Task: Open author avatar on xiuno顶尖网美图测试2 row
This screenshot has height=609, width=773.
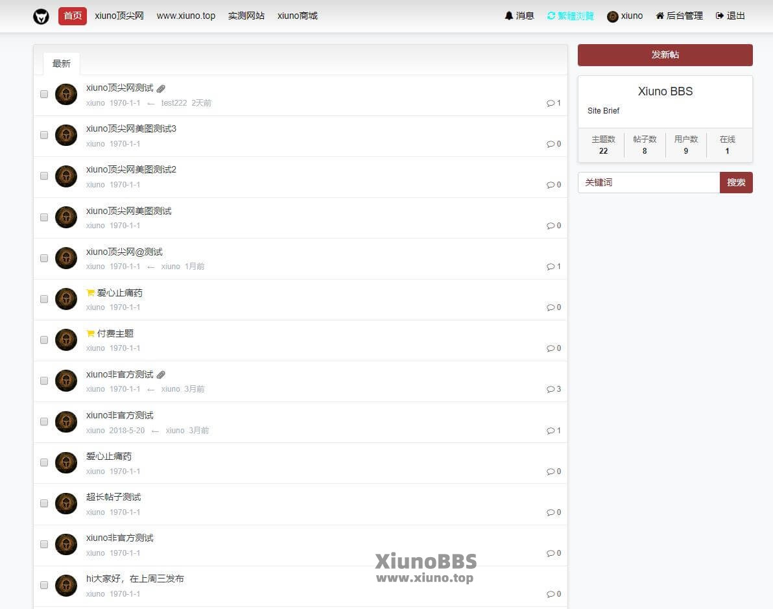Action: coord(66,176)
